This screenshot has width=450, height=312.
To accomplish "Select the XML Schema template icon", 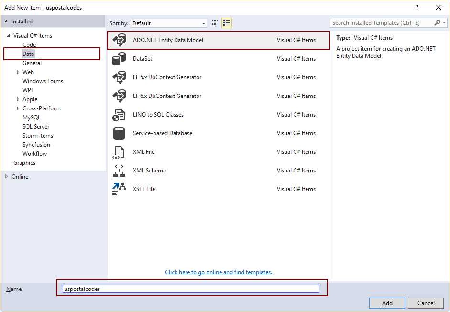I will coord(119,171).
